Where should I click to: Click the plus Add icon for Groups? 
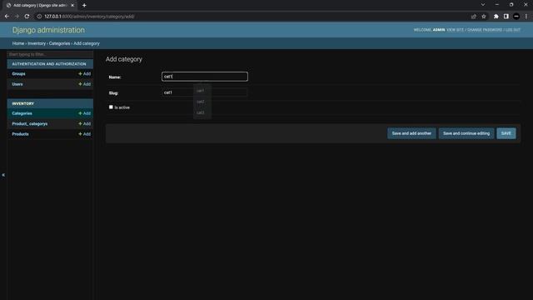pyautogui.click(x=85, y=74)
